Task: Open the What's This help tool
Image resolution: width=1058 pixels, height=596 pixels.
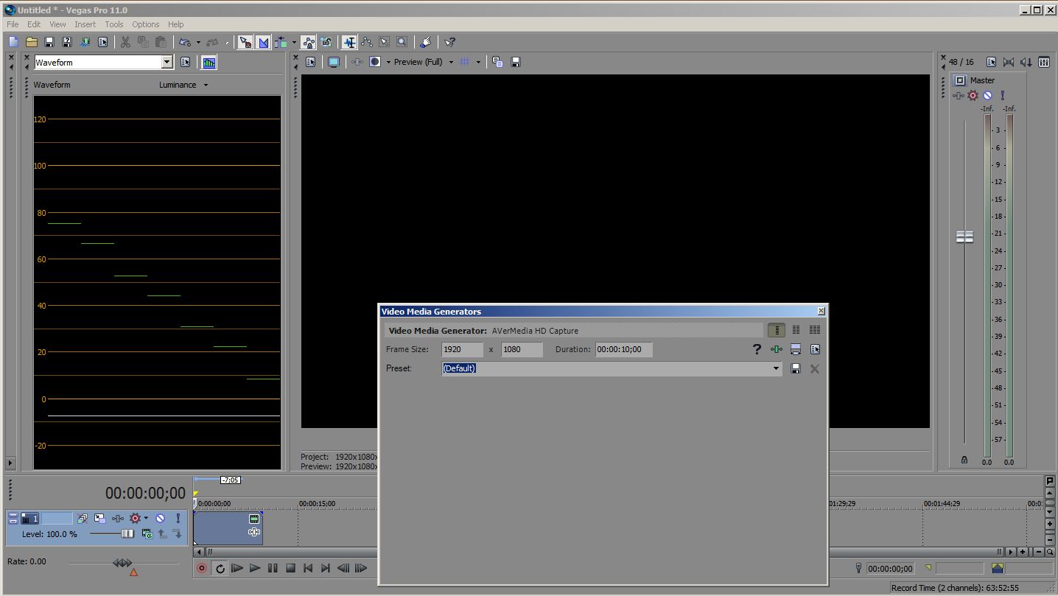Action: click(449, 42)
